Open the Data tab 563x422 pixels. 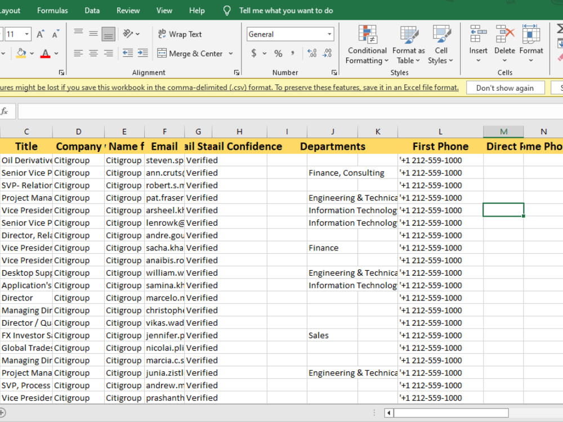tap(92, 10)
